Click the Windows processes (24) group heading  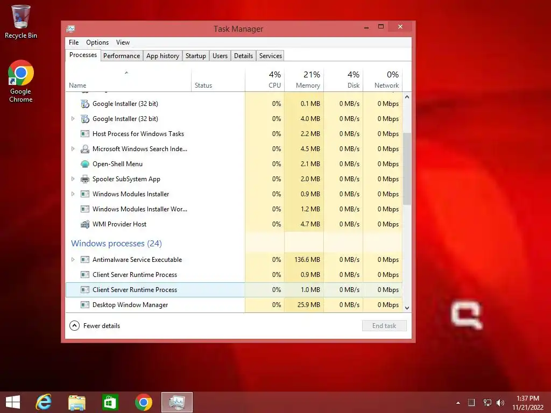coord(116,244)
